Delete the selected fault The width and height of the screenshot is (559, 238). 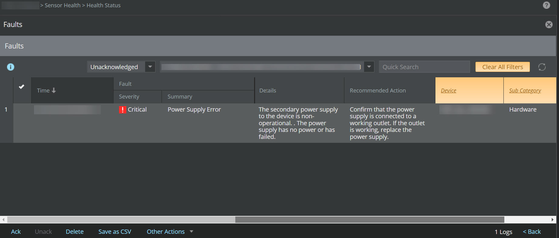[75, 232]
